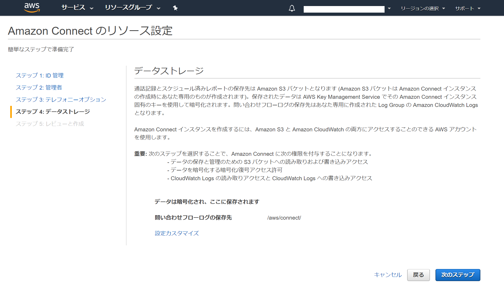Open the リージョンの選択 dropdown
Image resolution: width=504 pixels, height=300 pixels.
423,8
